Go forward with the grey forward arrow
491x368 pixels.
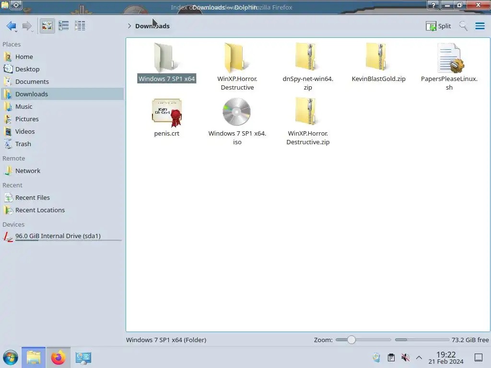click(27, 26)
